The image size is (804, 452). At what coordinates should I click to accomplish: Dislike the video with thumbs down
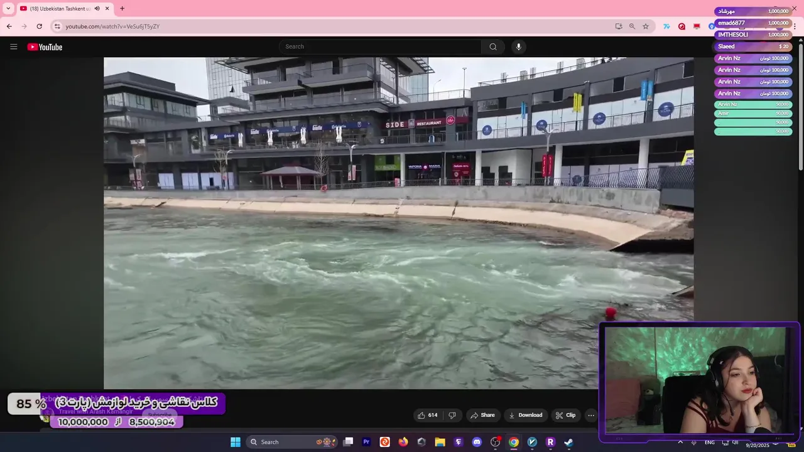[x=452, y=415]
